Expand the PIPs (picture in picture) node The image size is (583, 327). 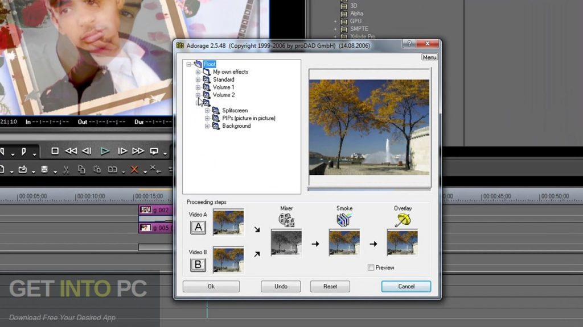(207, 118)
